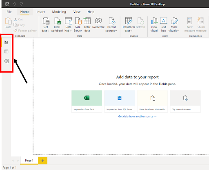Click the Cut scissors button
The height and width of the screenshot is (170, 209).
[18, 19]
